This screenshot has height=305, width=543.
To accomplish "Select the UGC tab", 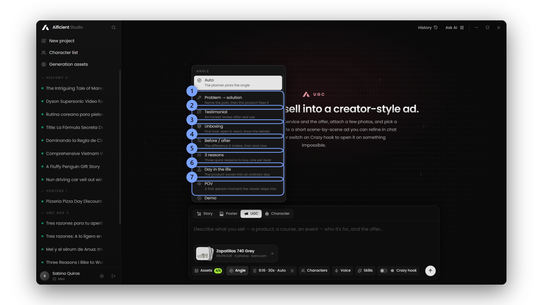I will point(251,214).
